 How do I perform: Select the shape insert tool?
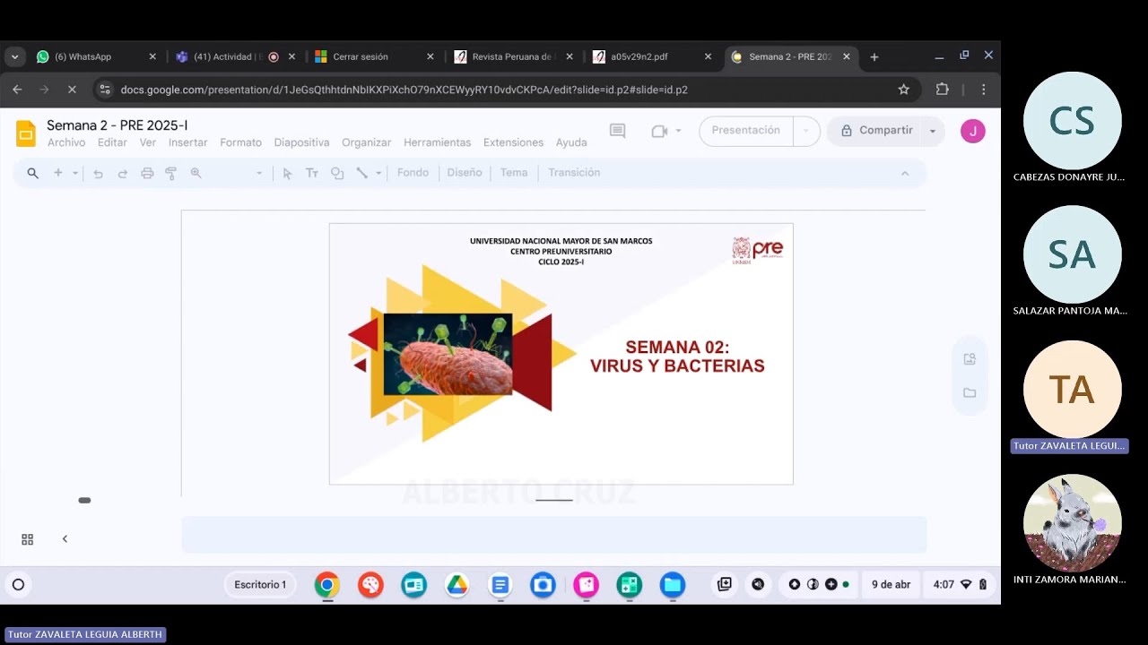click(x=337, y=173)
